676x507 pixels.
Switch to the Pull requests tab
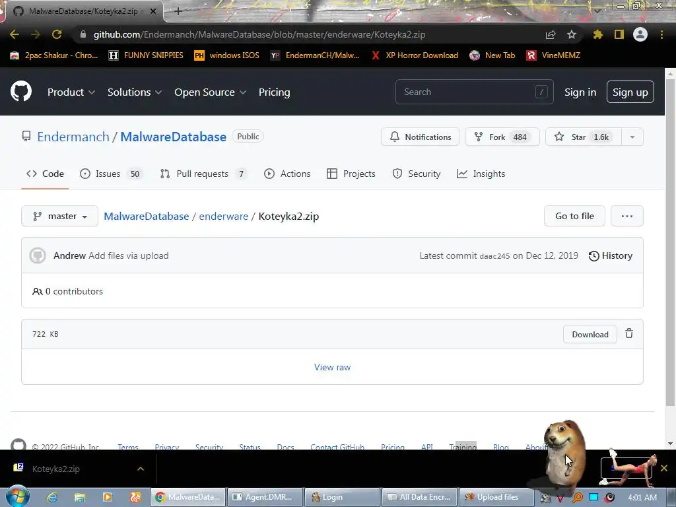(203, 174)
